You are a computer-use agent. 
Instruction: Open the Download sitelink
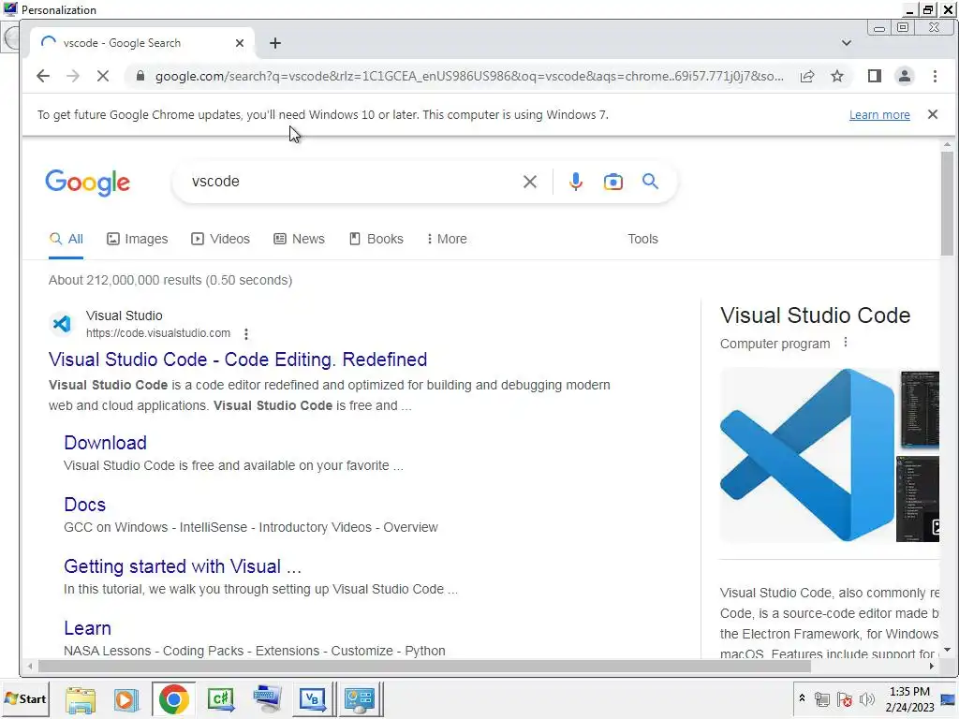pos(105,443)
